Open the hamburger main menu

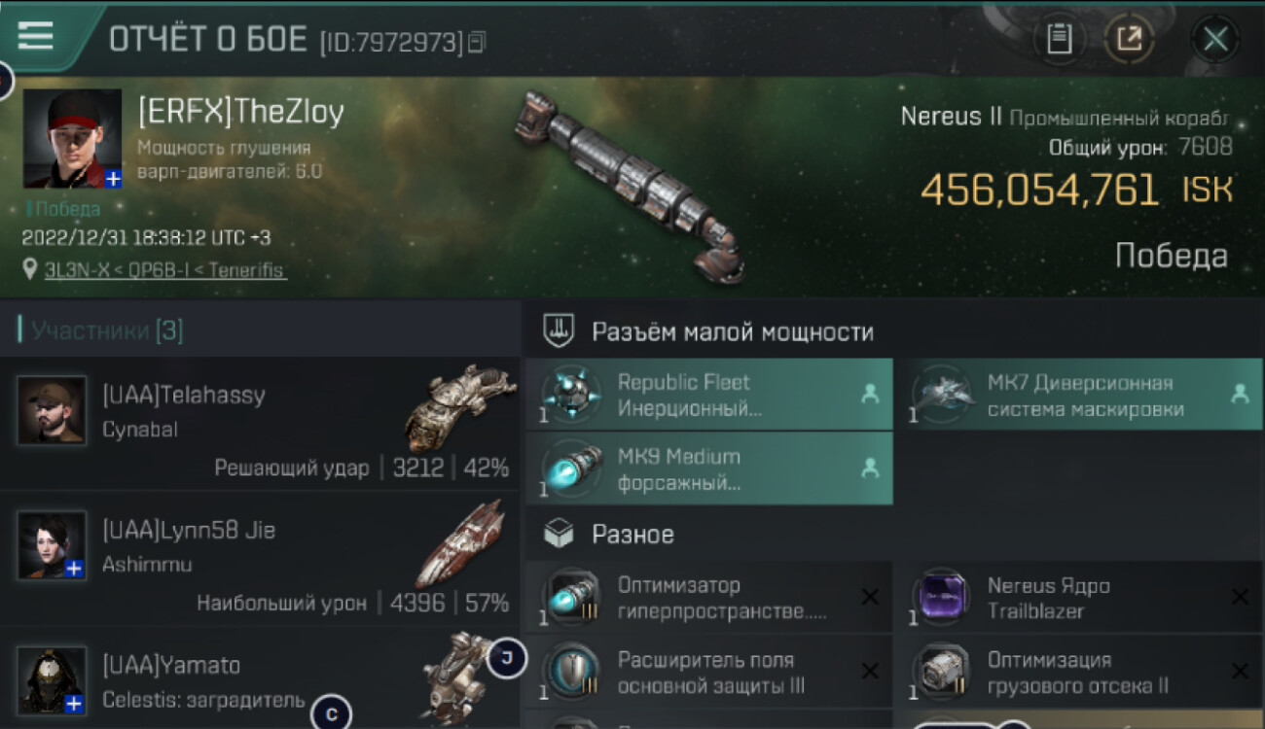(36, 36)
